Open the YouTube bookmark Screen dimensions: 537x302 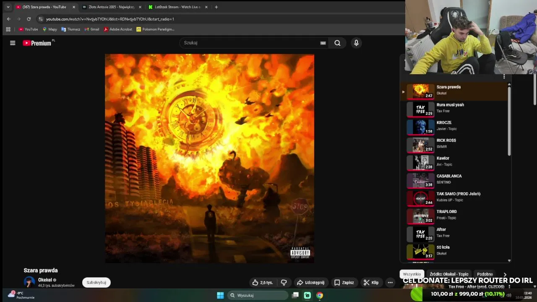[28, 29]
